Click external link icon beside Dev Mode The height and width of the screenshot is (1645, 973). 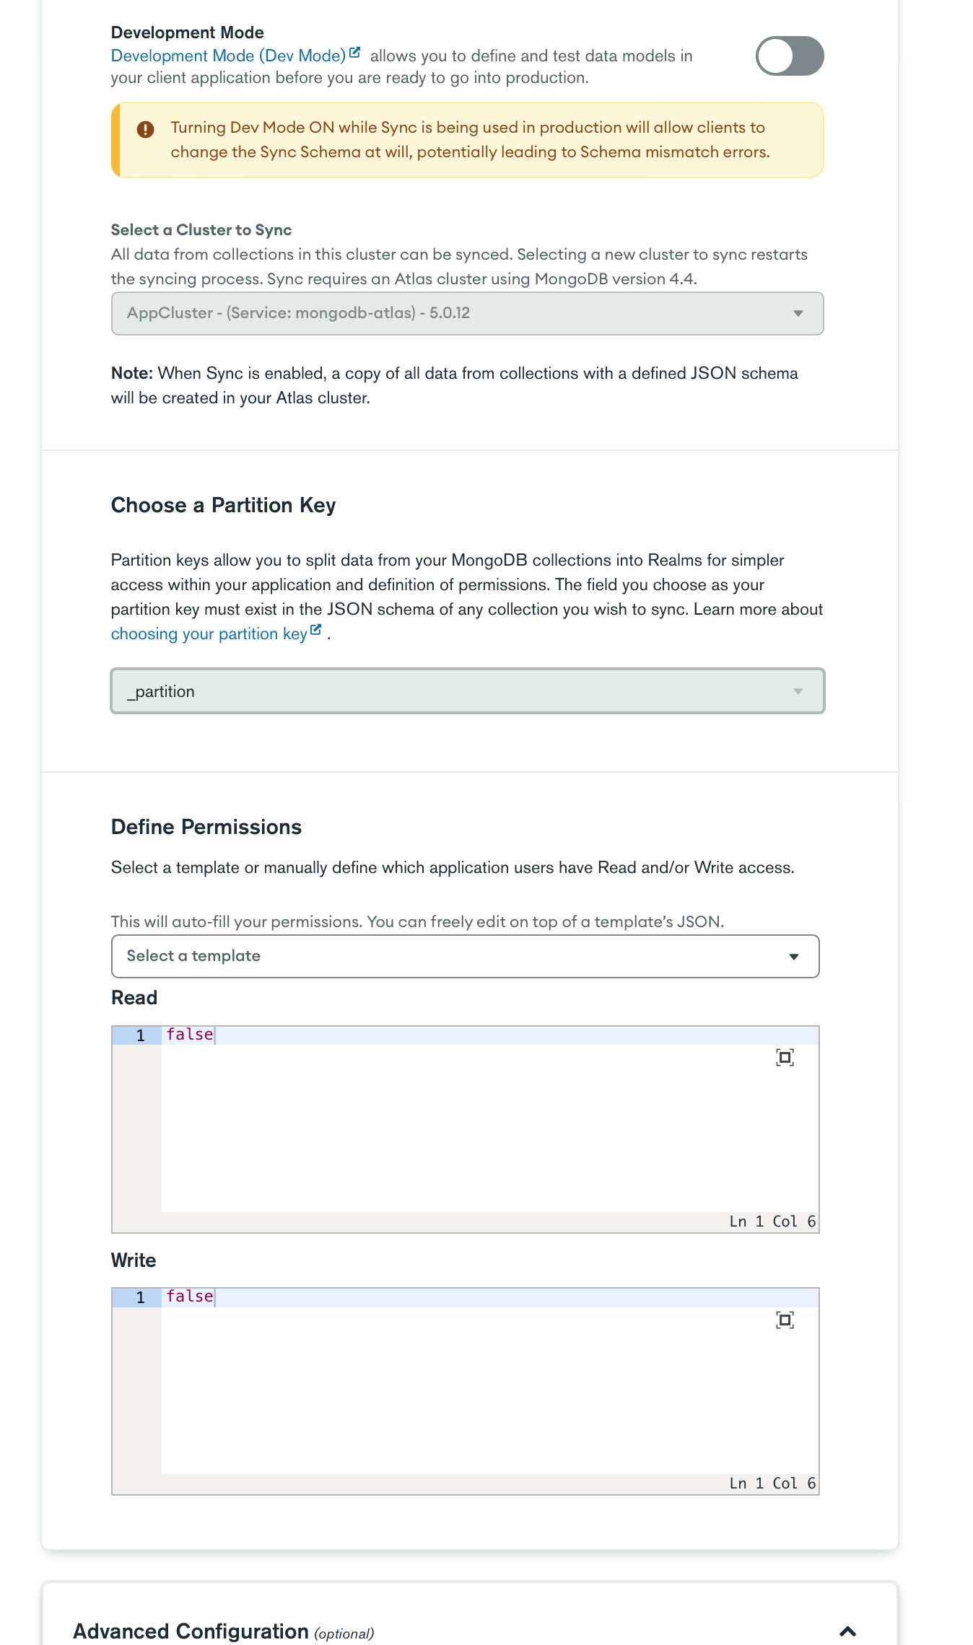(x=354, y=53)
